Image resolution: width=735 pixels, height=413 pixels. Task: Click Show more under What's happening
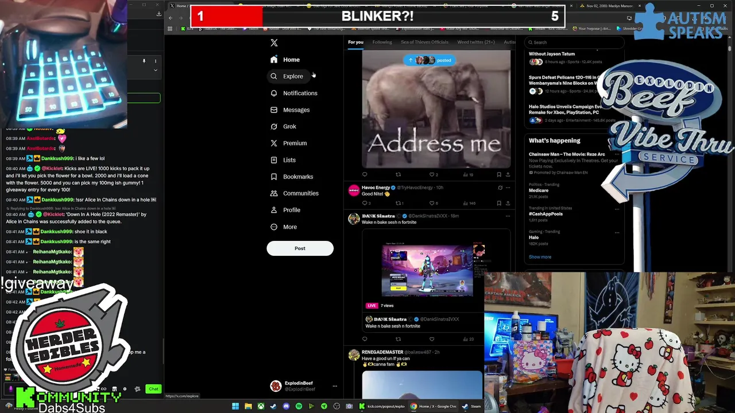click(x=540, y=257)
